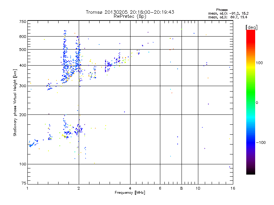Click the '1' x-axis tick label
Viewport: 274px width, 205px height.
(x=28, y=188)
